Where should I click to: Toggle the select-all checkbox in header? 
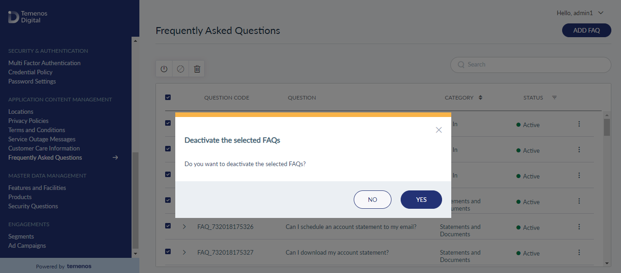(x=168, y=97)
